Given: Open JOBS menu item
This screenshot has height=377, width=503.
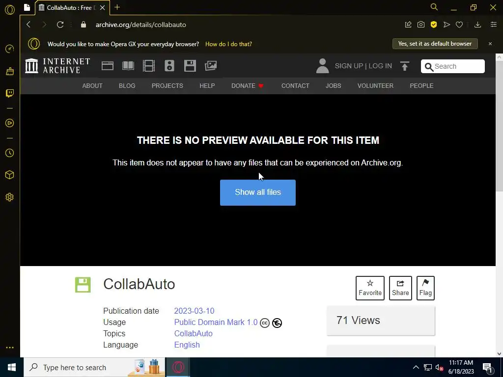Looking at the screenshot, I should [334, 85].
